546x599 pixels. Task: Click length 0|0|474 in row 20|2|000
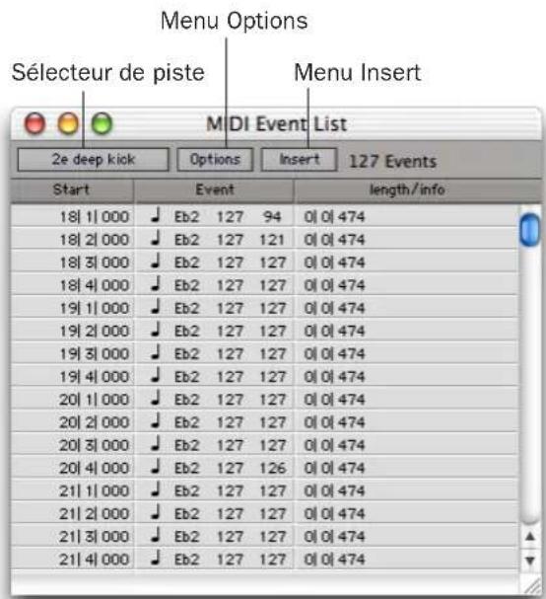(334, 422)
